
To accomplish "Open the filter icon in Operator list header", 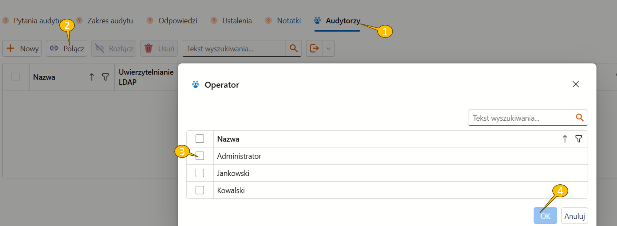I will click(x=579, y=139).
